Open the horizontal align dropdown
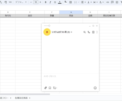The height and width of the screenshot is (101, 122). click(x=84, y=2)
